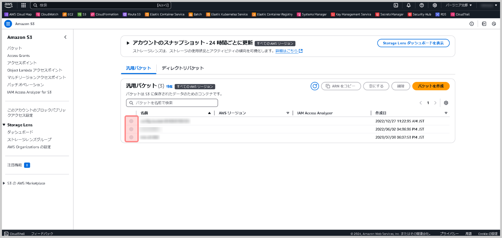Open Batch favorite shortcut
The width and height of the screenshot is (502, 238).
[195, 14]
